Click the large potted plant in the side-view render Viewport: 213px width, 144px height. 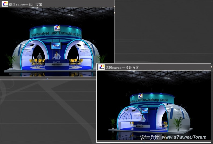[x=178, y=123]
